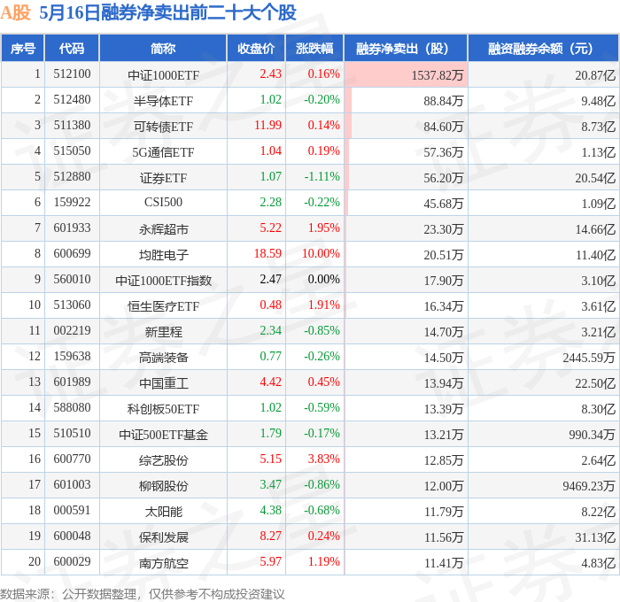Select the name 恒生医疗ETF

tap(163, 306)
